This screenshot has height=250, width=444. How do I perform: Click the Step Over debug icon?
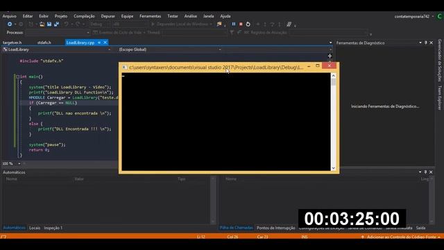pyautogui.click(x=272, y=24)
